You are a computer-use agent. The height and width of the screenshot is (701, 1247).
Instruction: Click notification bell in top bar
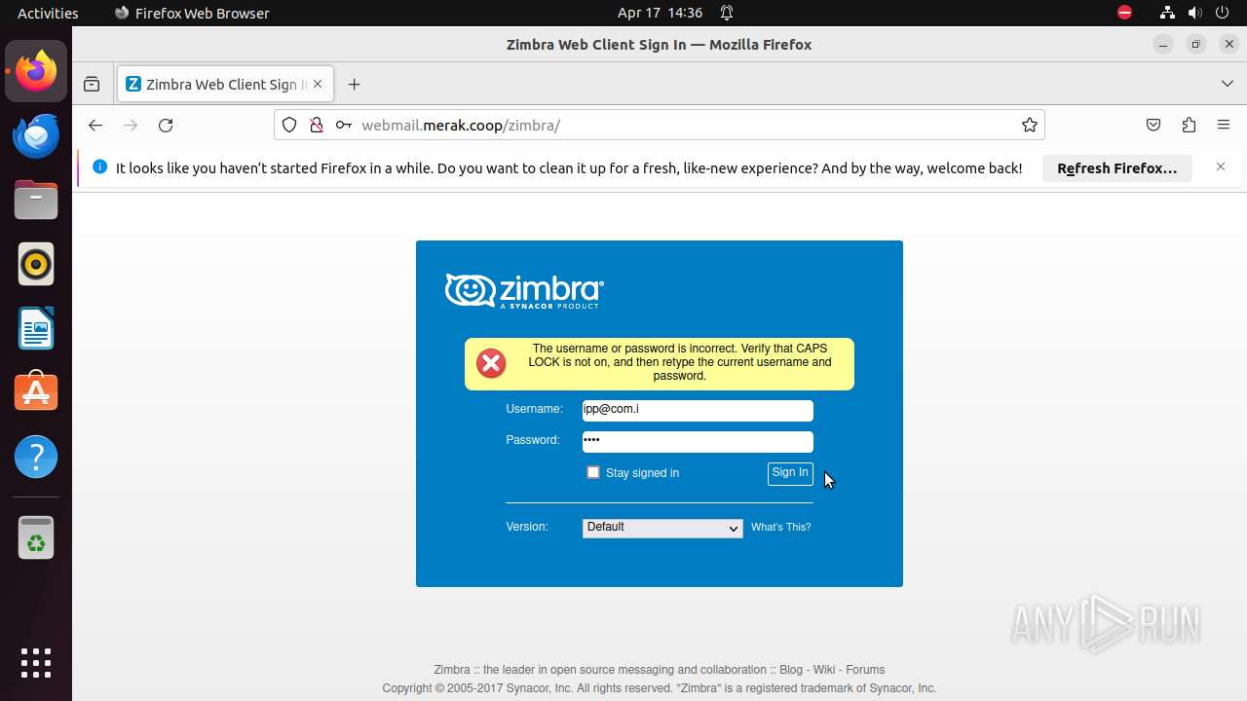pos(727,13)
